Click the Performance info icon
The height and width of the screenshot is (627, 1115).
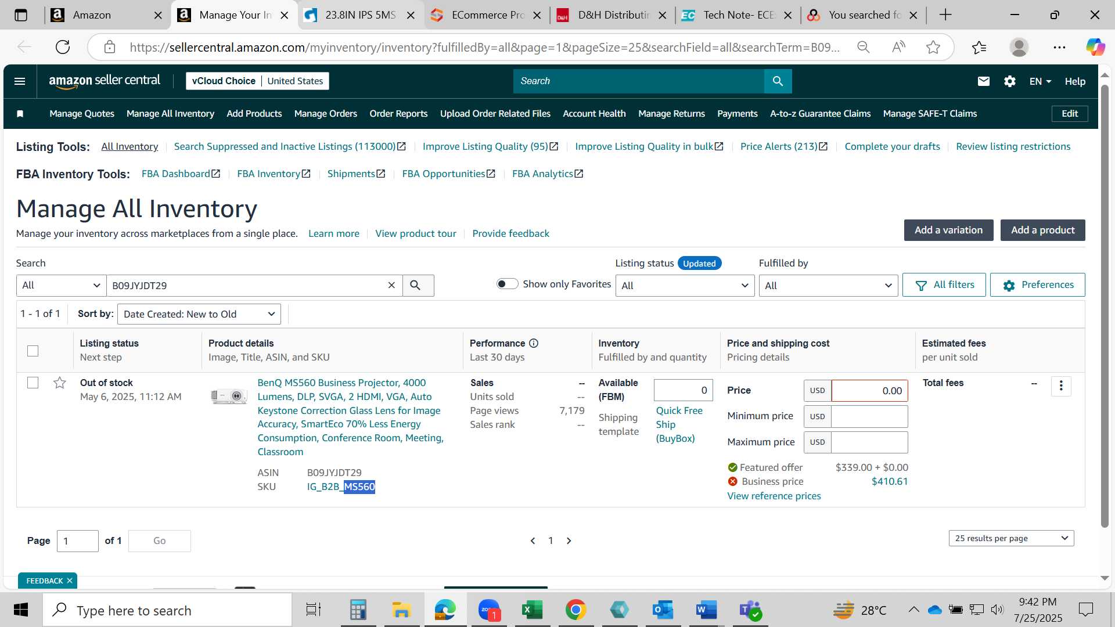pos(534,343)
